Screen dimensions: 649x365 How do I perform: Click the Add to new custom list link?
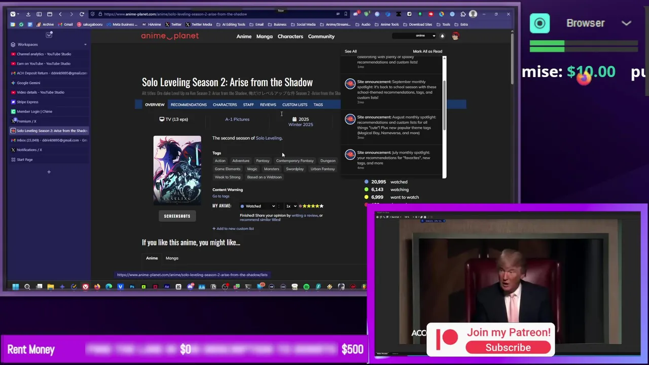pos(233,229)
